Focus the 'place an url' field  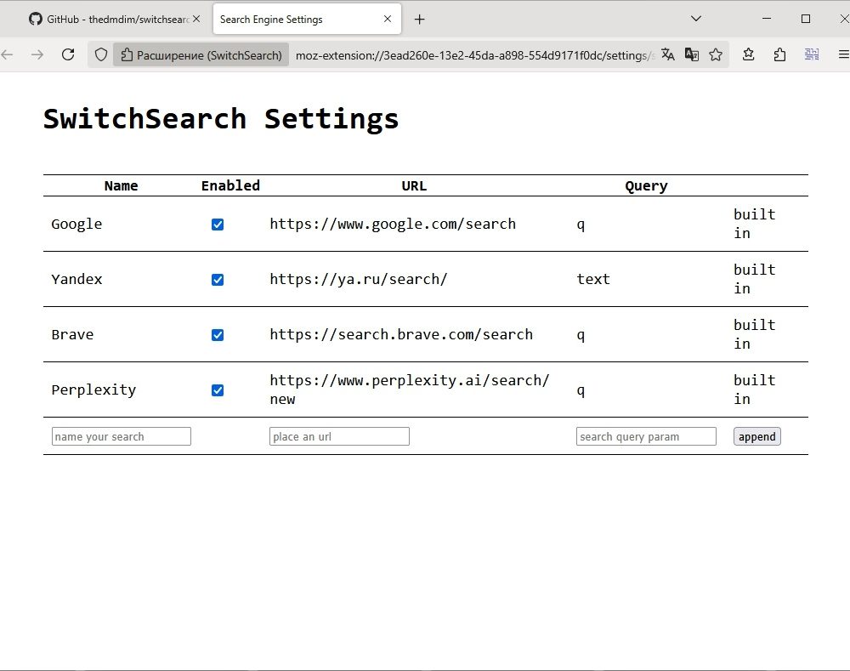pos(339,436)
